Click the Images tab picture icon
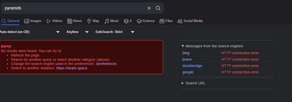292x102 pixels. [27, 21]
